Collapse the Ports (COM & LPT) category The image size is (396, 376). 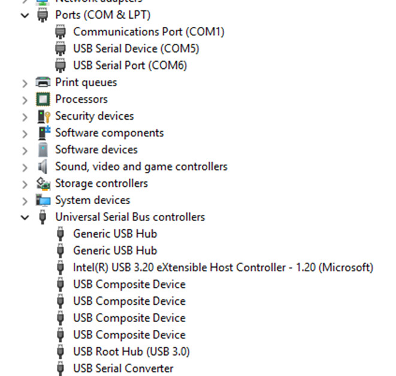click(25, 15)
